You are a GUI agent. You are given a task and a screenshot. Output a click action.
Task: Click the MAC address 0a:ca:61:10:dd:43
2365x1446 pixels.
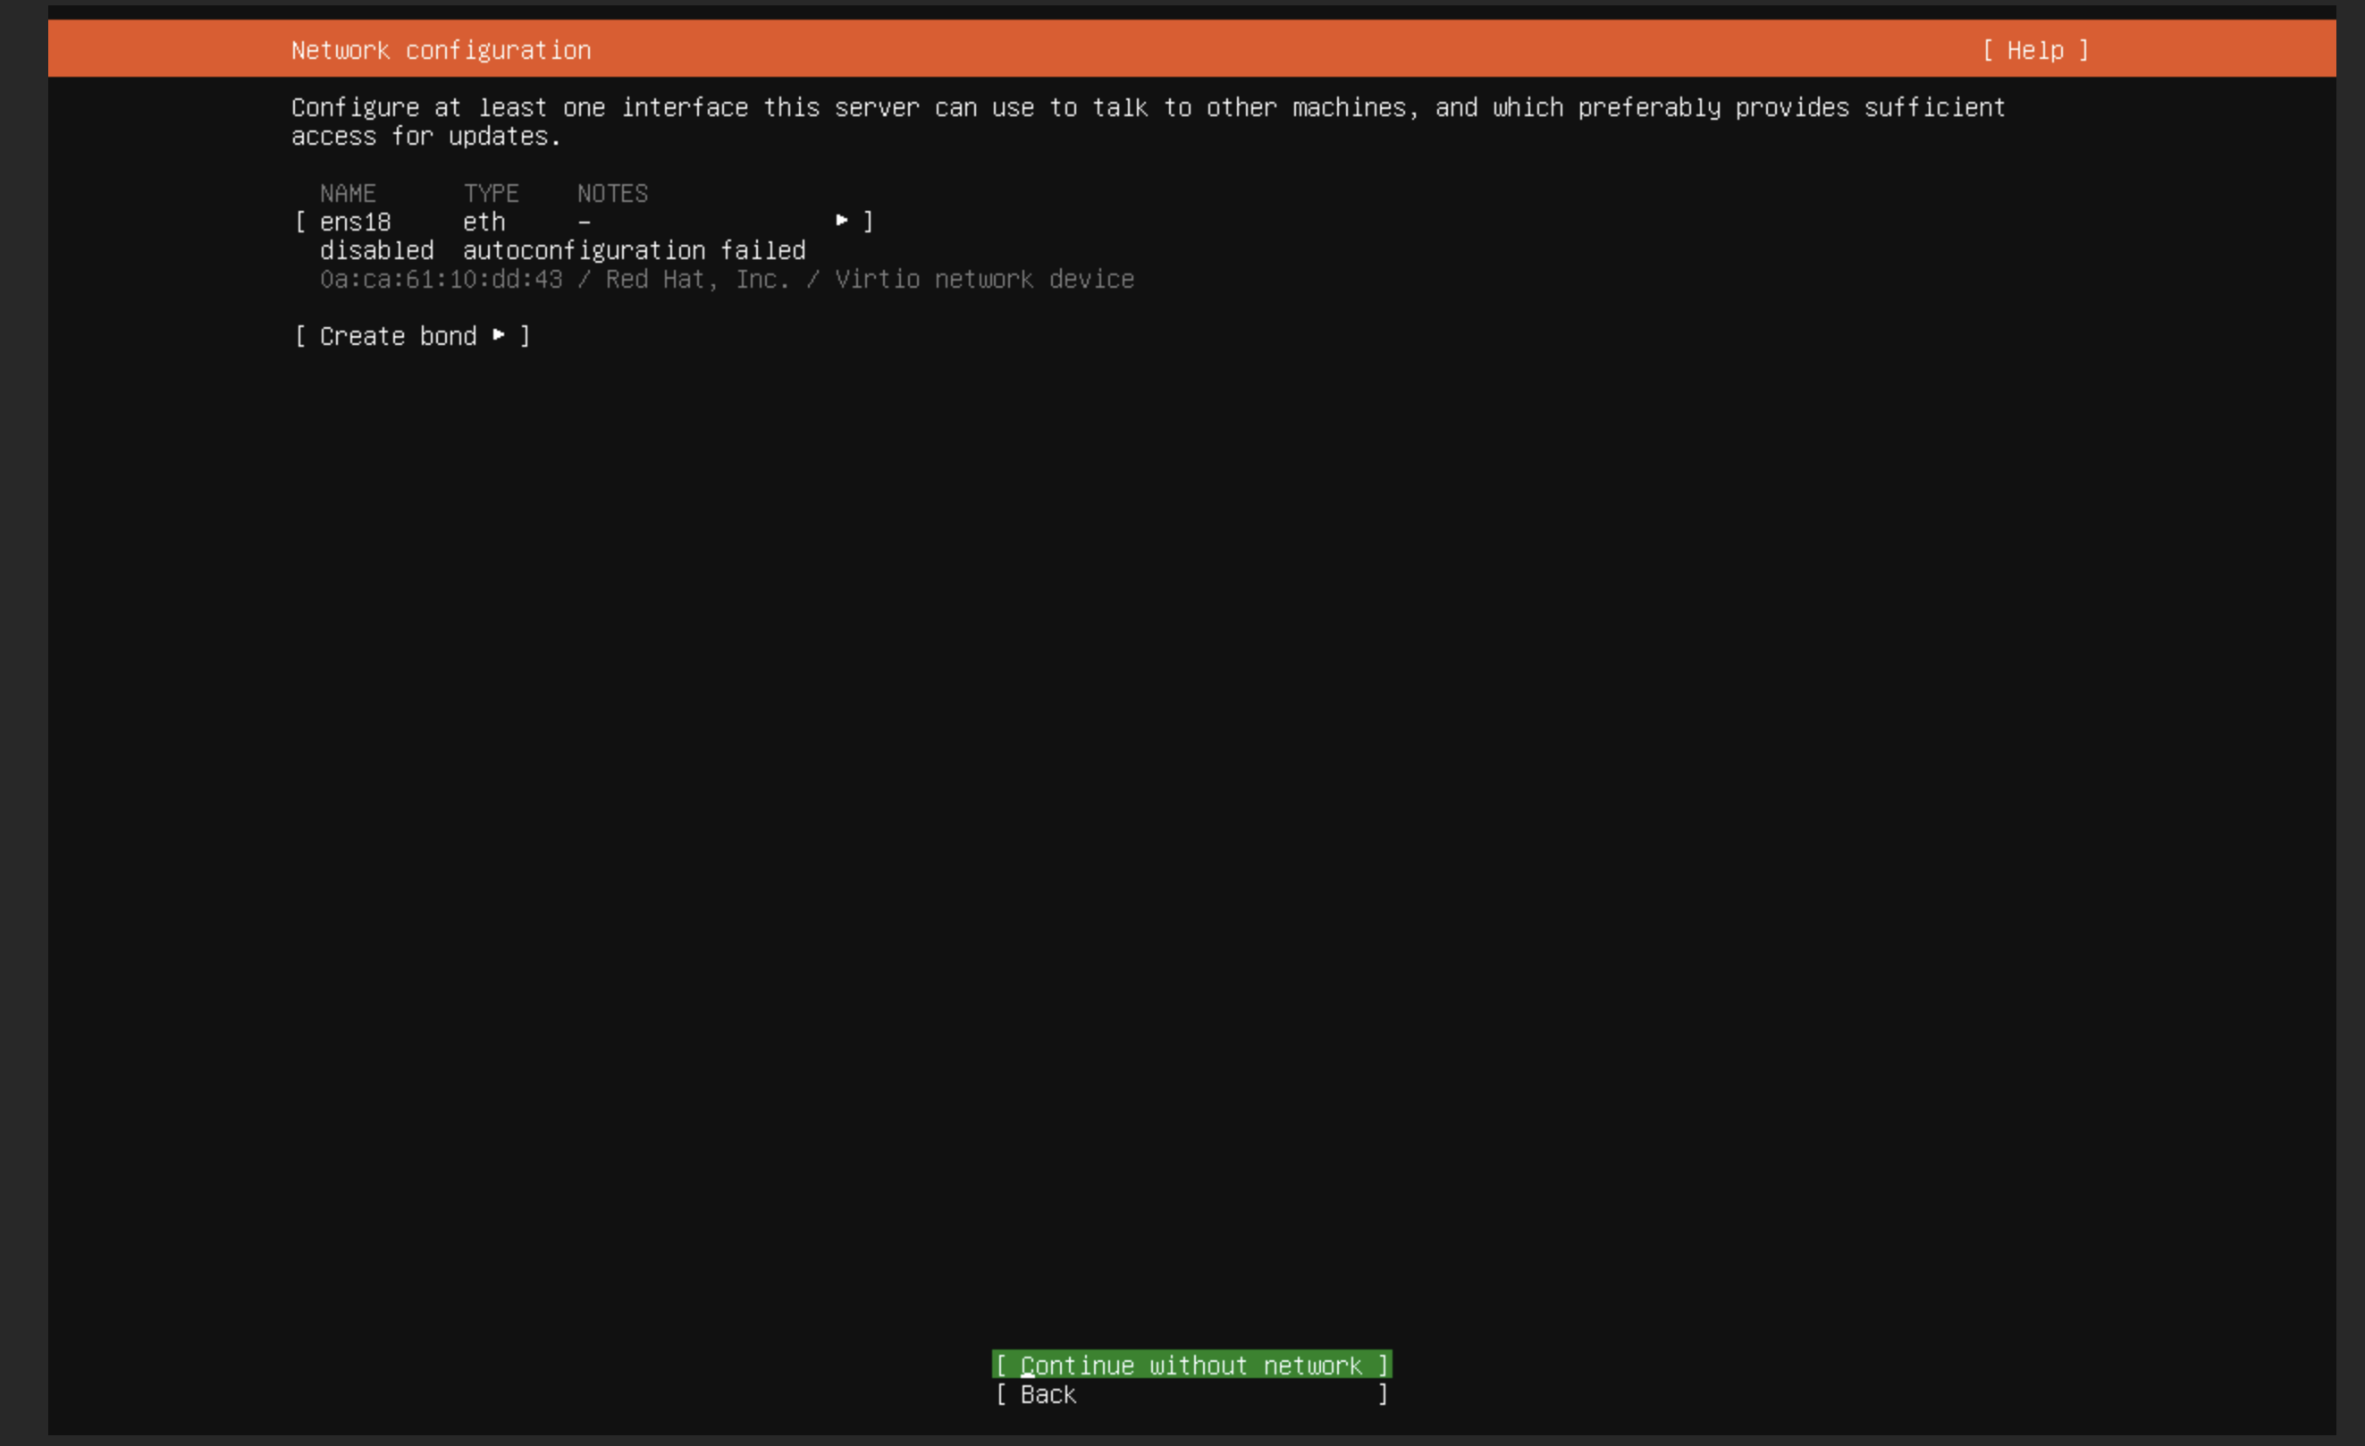[441, 279]
